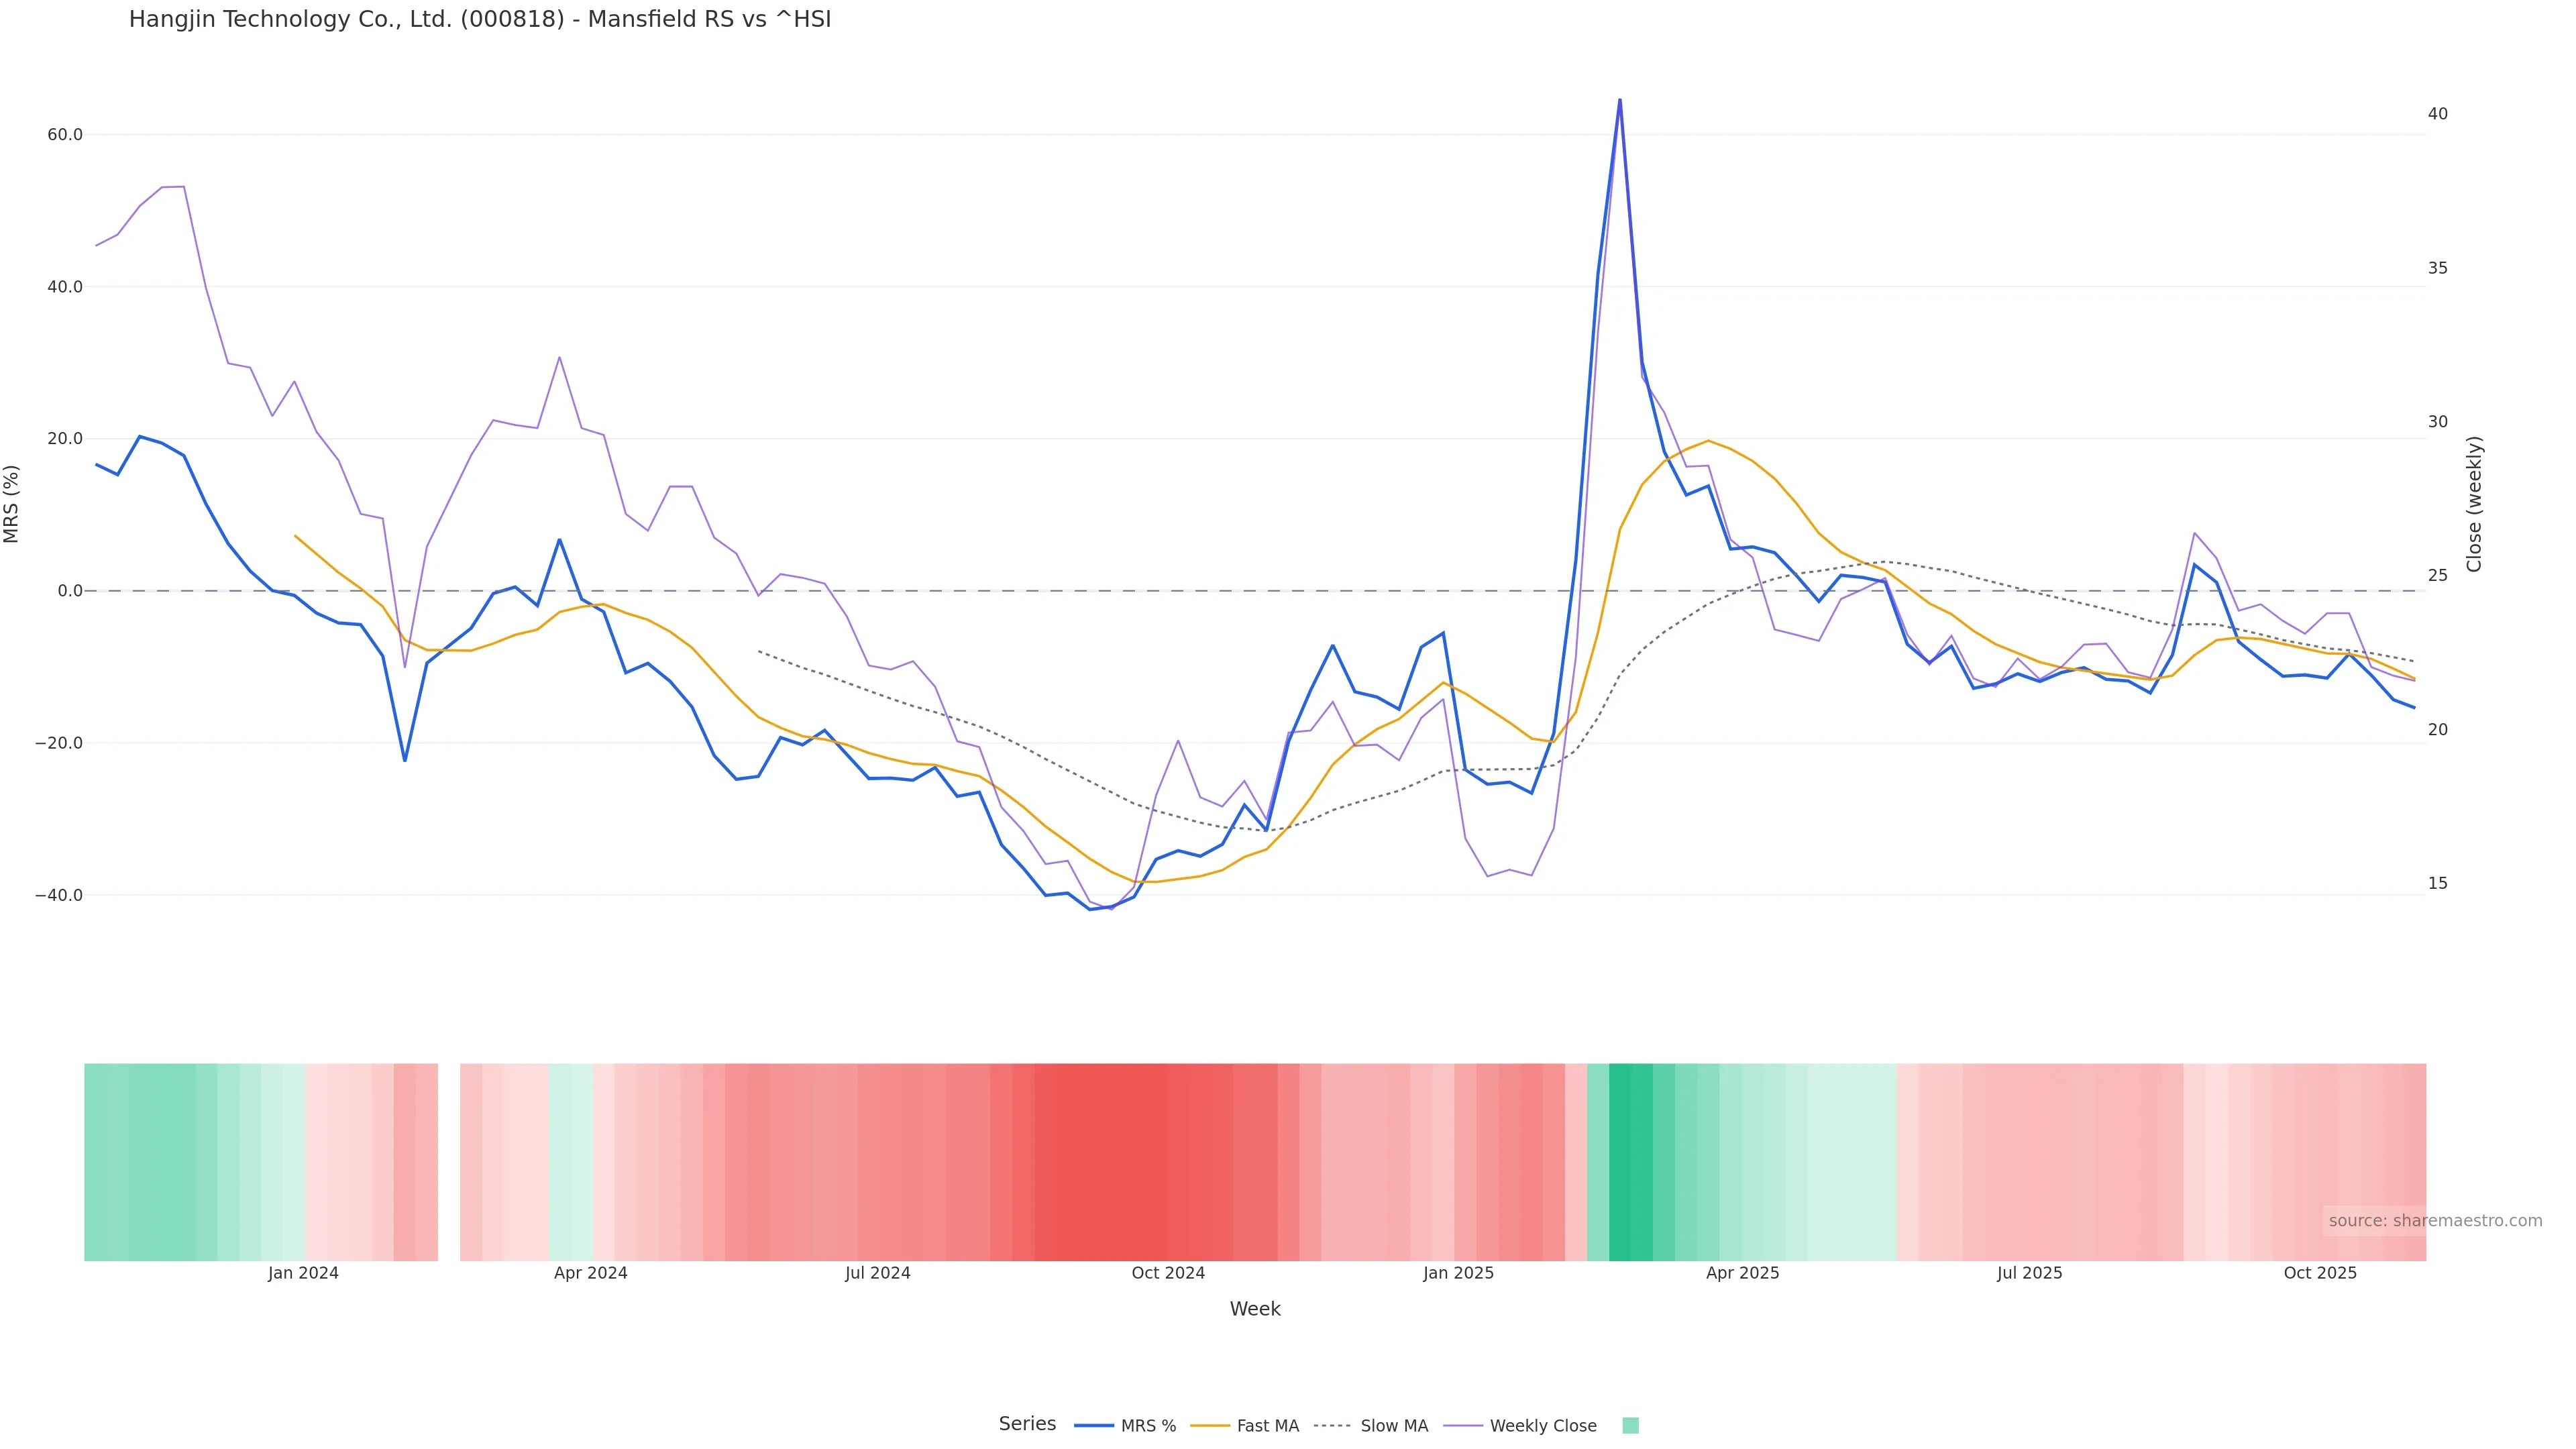Click the Series legend title
The image size is (2576, 1449).
[1027, 1424]
